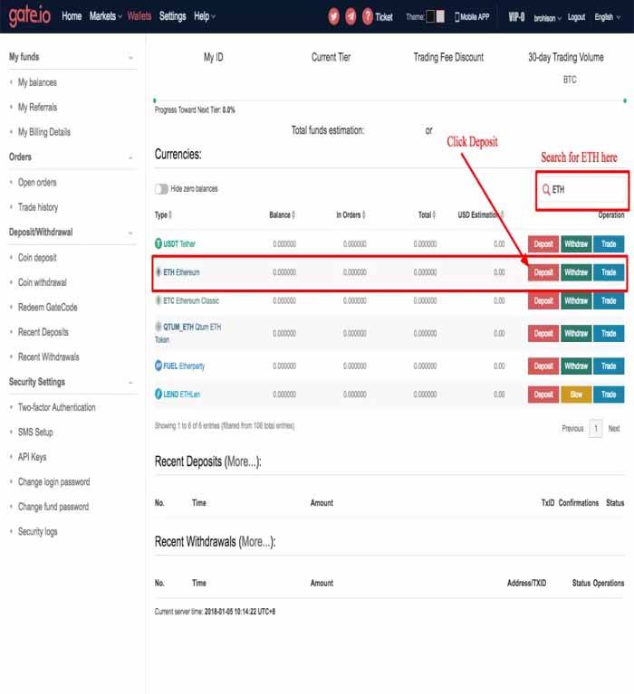The image size is (634, 694).
Task: Open the Twitter icon link
Action: (333, 17)
